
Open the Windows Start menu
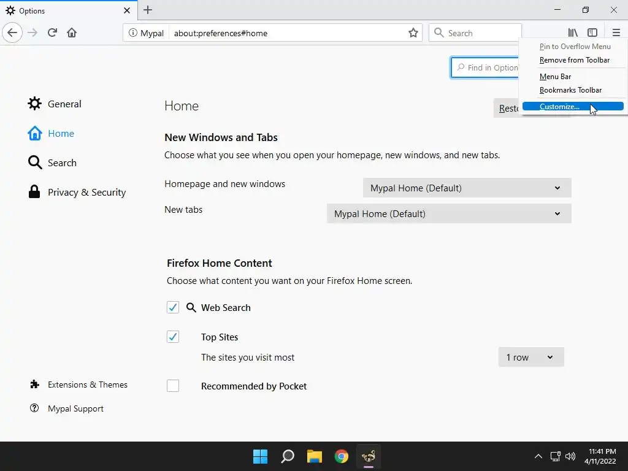[x=260, y=456]
